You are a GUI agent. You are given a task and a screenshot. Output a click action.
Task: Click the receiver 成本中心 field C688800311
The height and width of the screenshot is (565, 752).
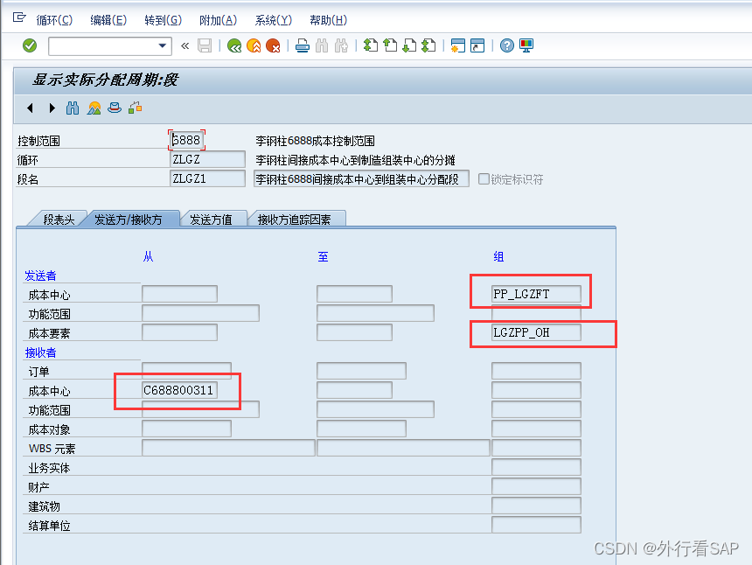click(x=180, y=390)
